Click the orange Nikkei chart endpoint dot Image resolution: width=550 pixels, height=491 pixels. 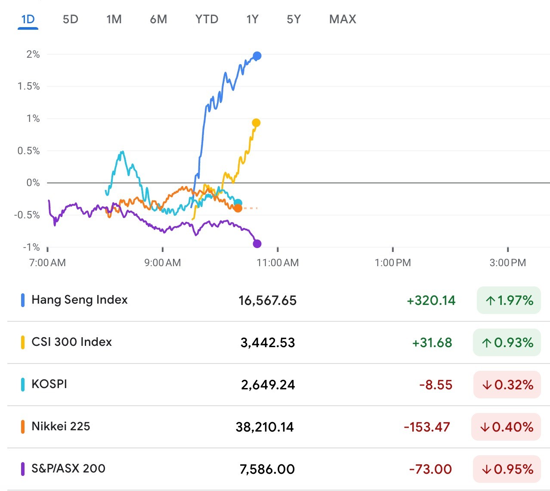(238, 208)
